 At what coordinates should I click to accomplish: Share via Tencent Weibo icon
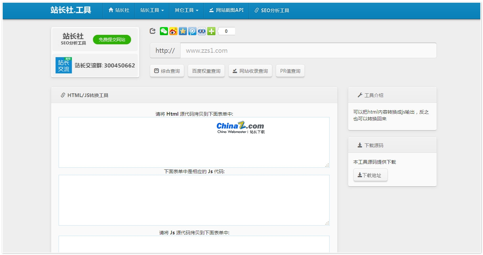pyautogui.click(x=192, y=31)
